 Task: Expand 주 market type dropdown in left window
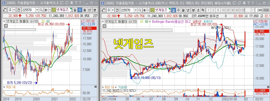[x=14, y=10]
